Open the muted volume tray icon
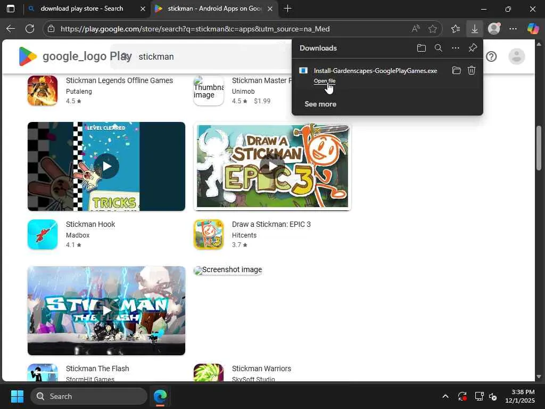This screenshot has height=409, width=545. [x=493, y=396]
